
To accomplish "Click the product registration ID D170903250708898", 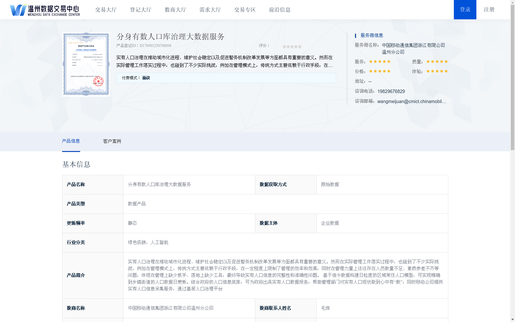I will [155, 46].
